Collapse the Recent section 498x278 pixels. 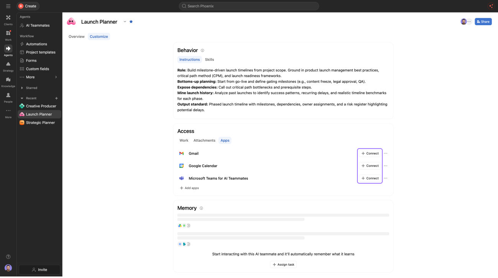pos(22,98)
